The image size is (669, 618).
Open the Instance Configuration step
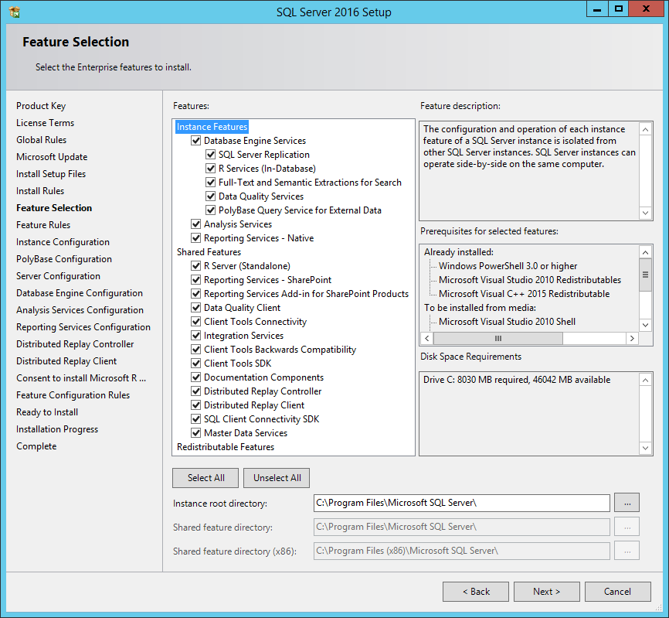point(63,242)
